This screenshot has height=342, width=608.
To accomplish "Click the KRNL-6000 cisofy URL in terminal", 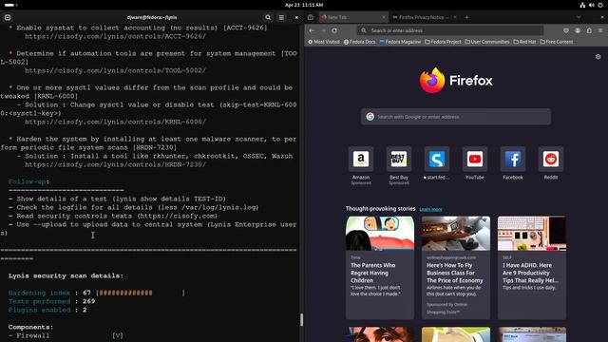I will tap(115, 122).
